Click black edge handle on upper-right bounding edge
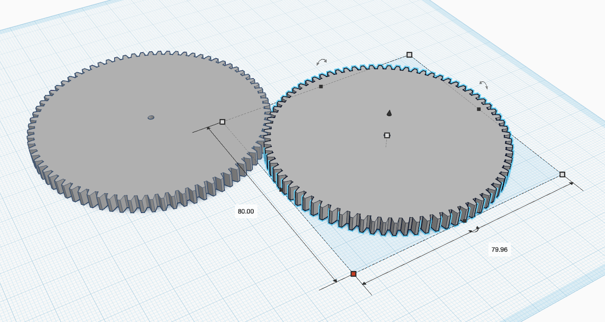The width and height of the screenshot is (605, 322). [479, 109]
